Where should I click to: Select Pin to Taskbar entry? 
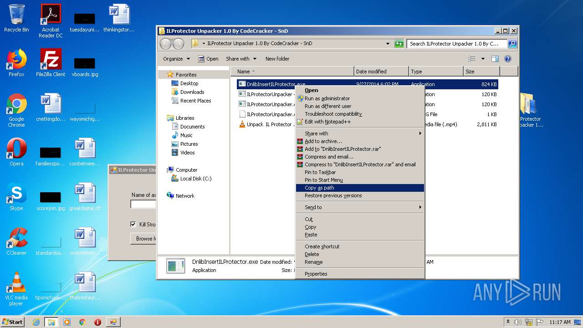click(360, 172)
